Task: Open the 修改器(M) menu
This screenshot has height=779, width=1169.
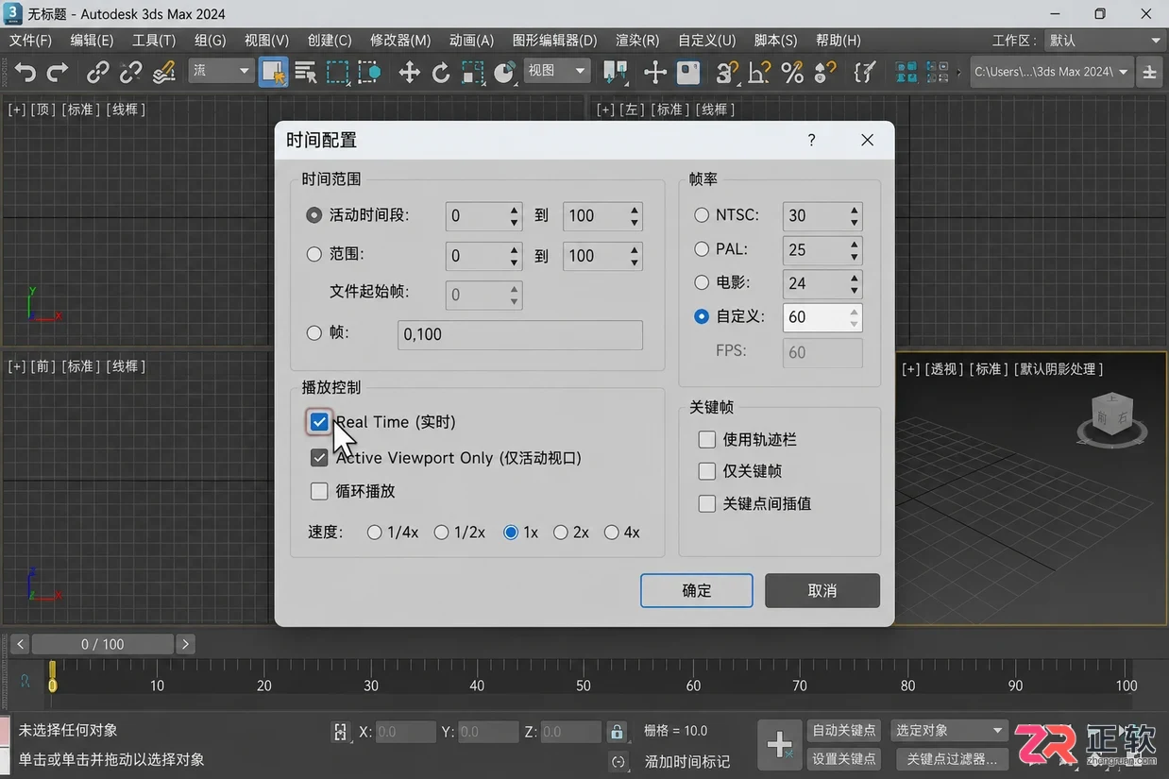Action: point(400,41)
